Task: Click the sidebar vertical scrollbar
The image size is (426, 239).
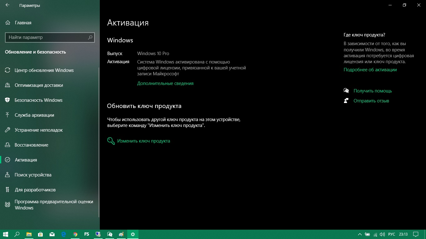Action: tap(99, 142)
